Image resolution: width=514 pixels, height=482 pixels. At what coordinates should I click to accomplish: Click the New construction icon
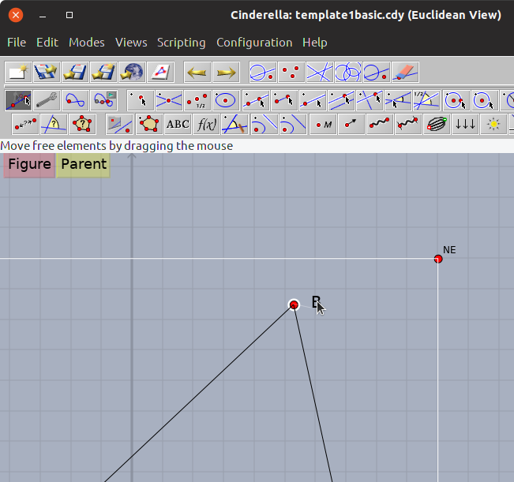(x=18, y=72)
